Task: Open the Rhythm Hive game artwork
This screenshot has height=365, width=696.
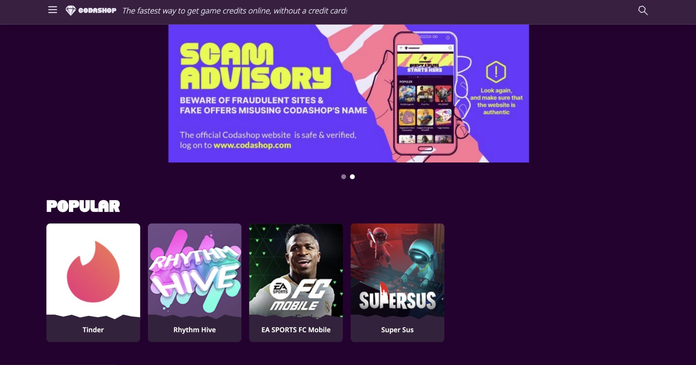Action: [195, 270]
